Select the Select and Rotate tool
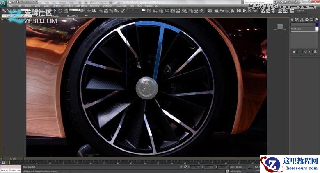This screenshot has height=173, width=320. [60, 11]
